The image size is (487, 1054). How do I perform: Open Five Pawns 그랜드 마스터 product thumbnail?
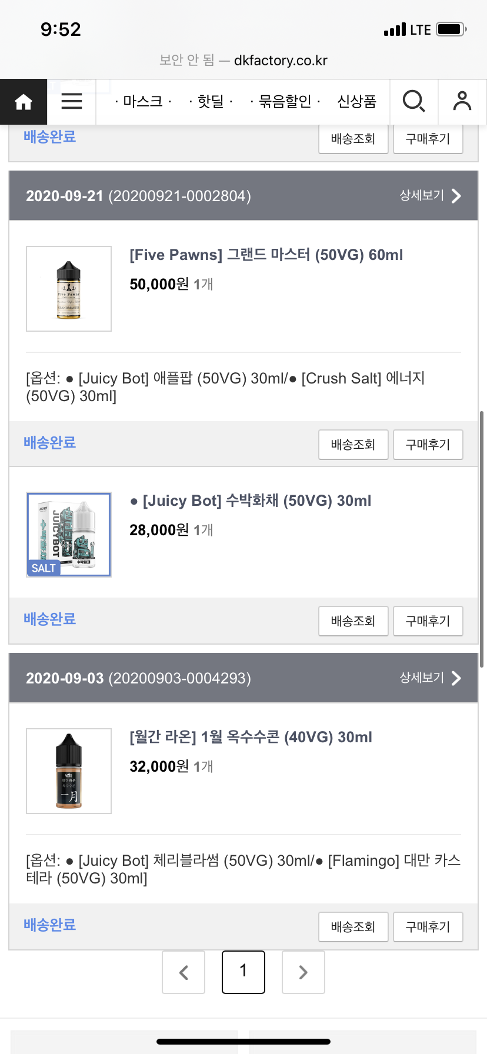(x=69, y=289)
